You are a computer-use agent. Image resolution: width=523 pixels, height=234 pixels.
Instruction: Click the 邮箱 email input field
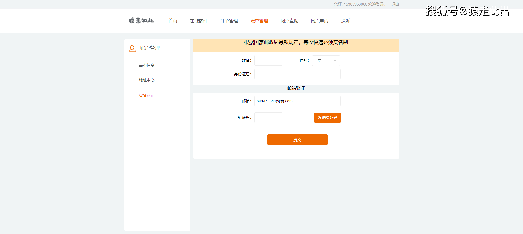pos(297,101)
